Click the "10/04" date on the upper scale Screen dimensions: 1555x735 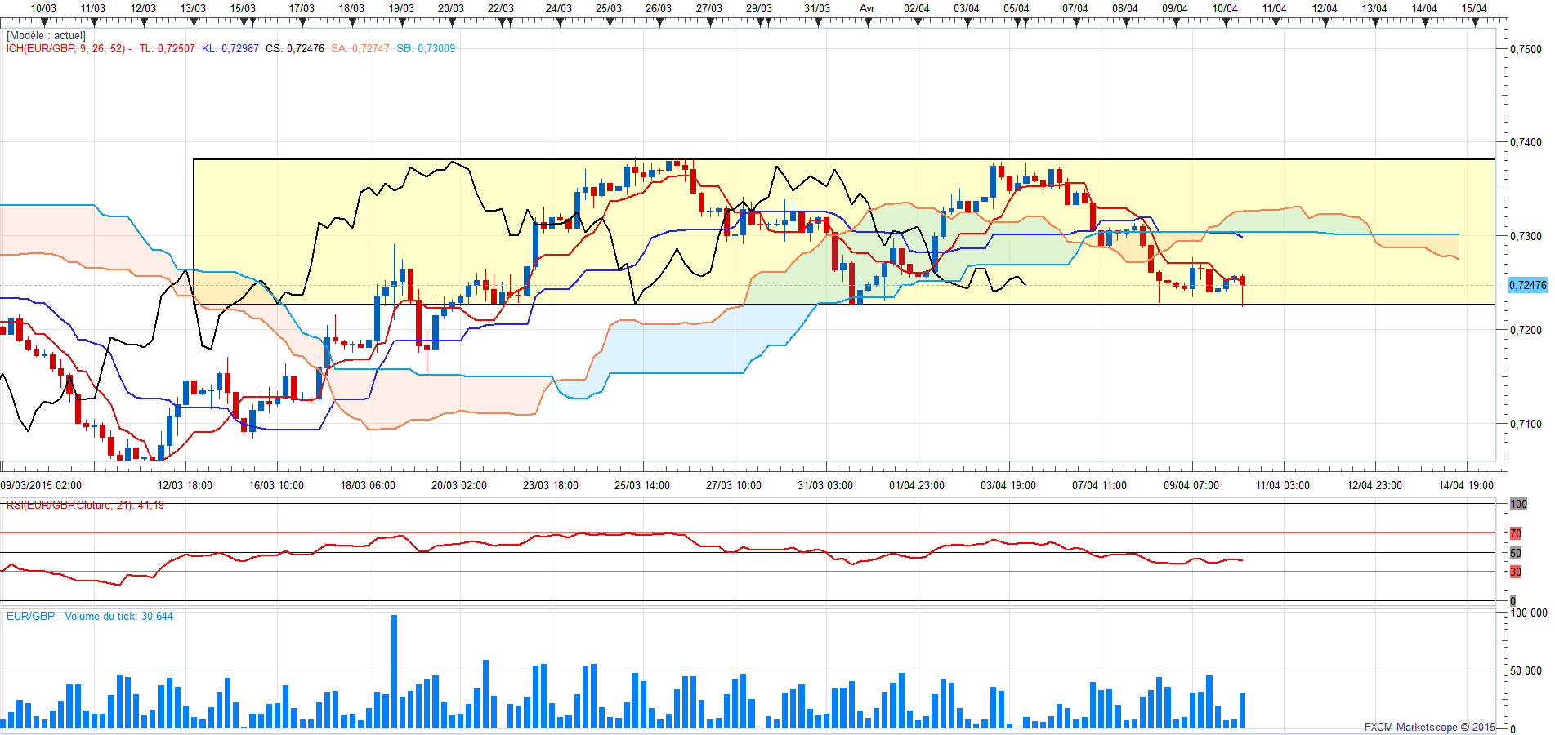[1225, 8]
